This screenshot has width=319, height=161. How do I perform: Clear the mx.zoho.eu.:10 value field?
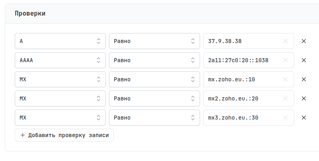pos(285,79)
